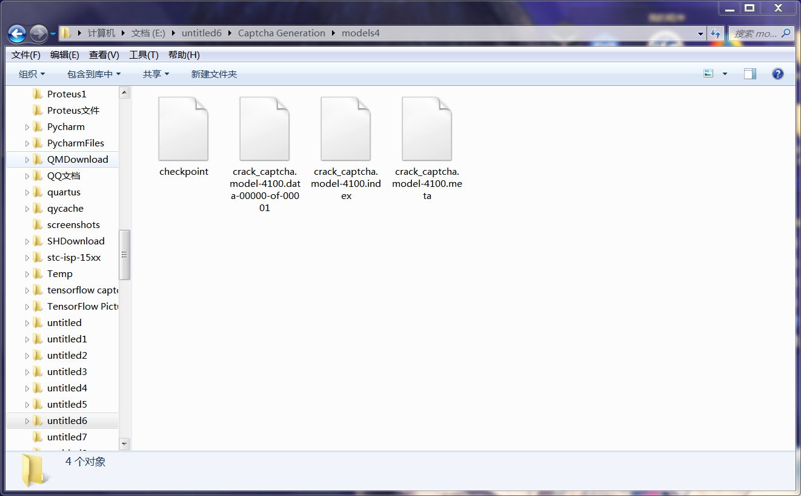801x496 pixels.
Task: Click the folder tree scrollbar thumb
Action: click(125, 255)
